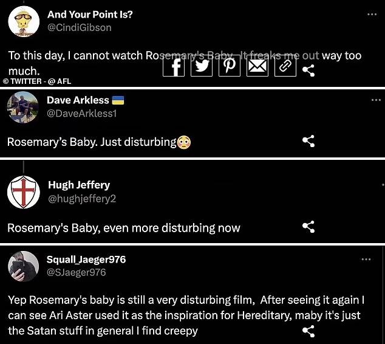Select the Squall_Jaeger976 display name
385x344 pixels.
pos(86,260)
